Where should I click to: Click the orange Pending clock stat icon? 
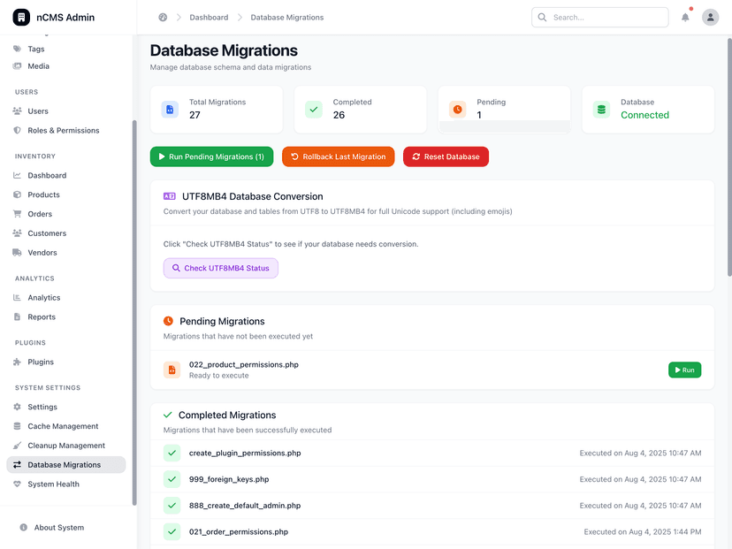click(458, 110)
